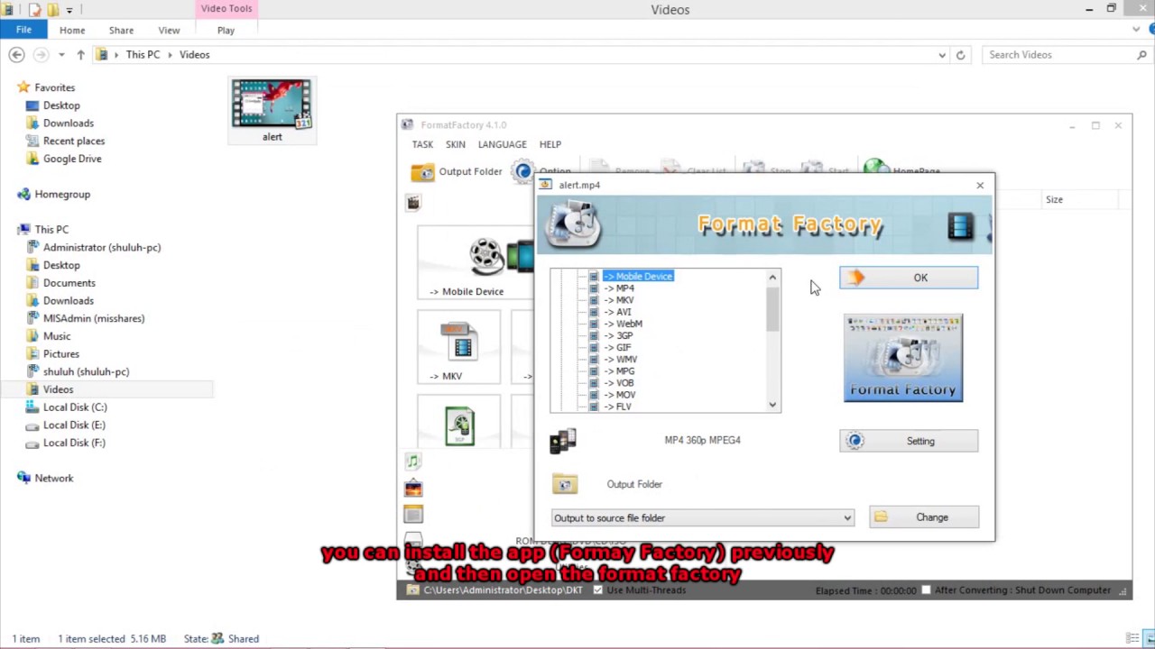Open HELP menu in FormatFactory

(x=550, y=144)
